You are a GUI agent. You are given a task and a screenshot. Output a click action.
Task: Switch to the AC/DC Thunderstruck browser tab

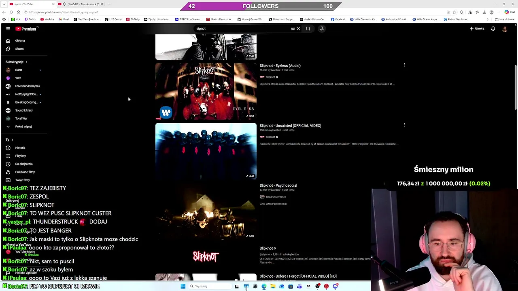point(81,4)
